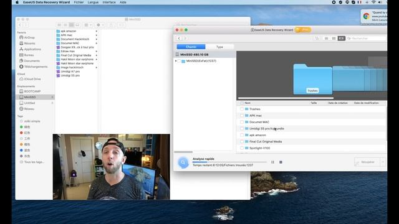This screenshot has height=224, width=399.
Task: Click the Chrome notification banner
Action: [374, 17]
